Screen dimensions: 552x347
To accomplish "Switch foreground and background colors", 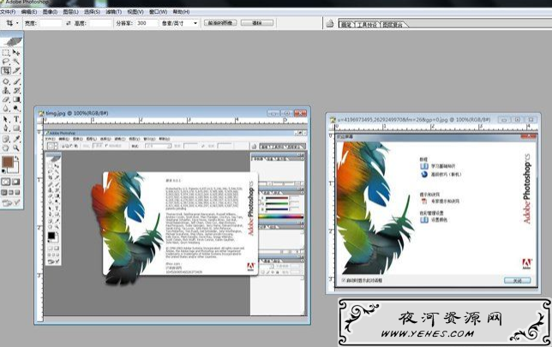I will click(17, 159).
